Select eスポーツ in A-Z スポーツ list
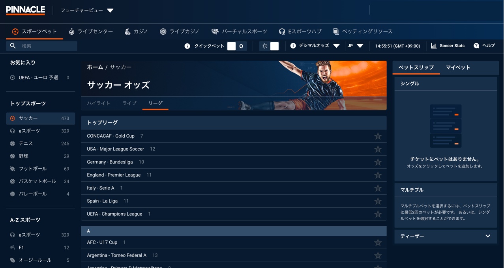This screenshot has height=268, width=504. tap(40, 235)
